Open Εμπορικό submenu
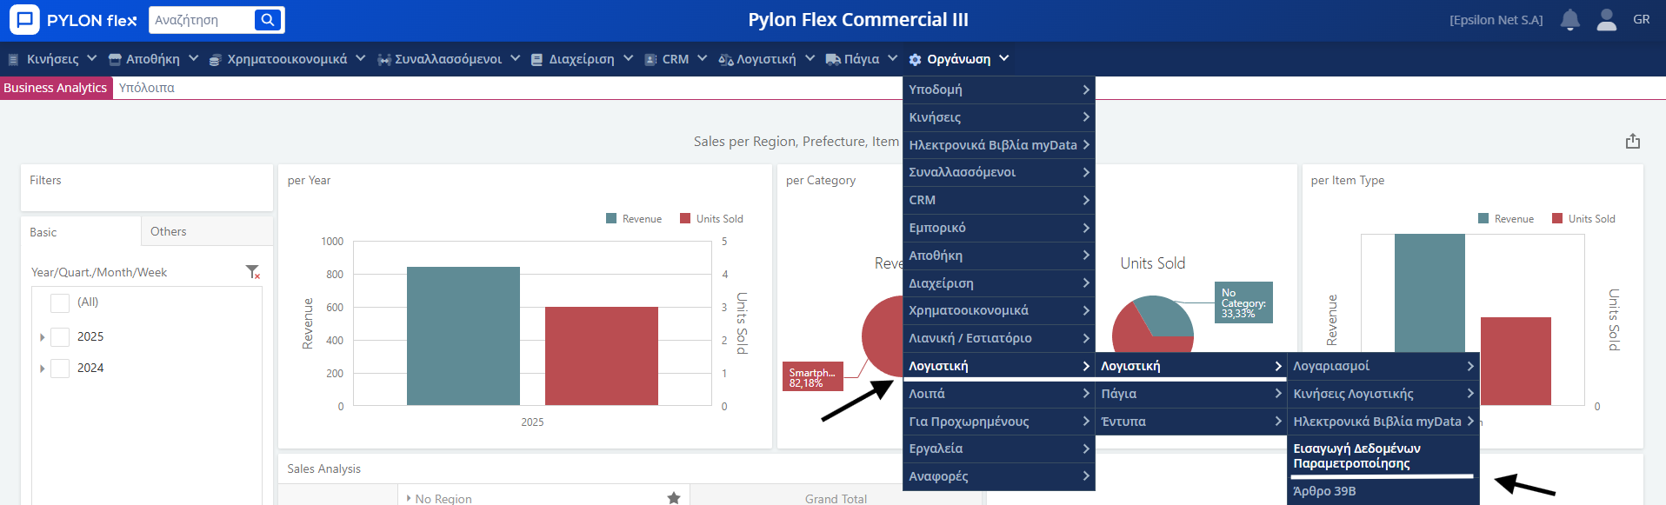The height and width of the screenshot is (505, 1666). (x=998, y=228)
